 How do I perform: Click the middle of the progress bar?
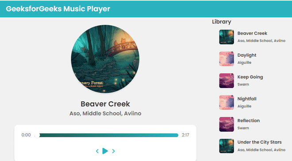pos(107,135)
